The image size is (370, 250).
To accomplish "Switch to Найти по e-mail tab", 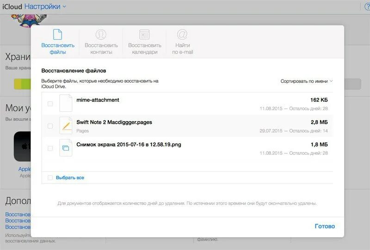I will pos(182,42).
